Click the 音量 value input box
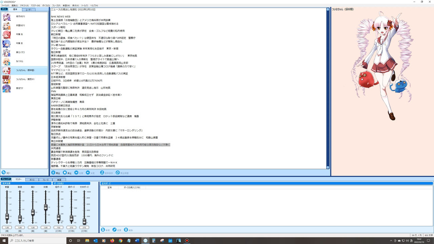The image size is (434, 244). coord(7,227)
